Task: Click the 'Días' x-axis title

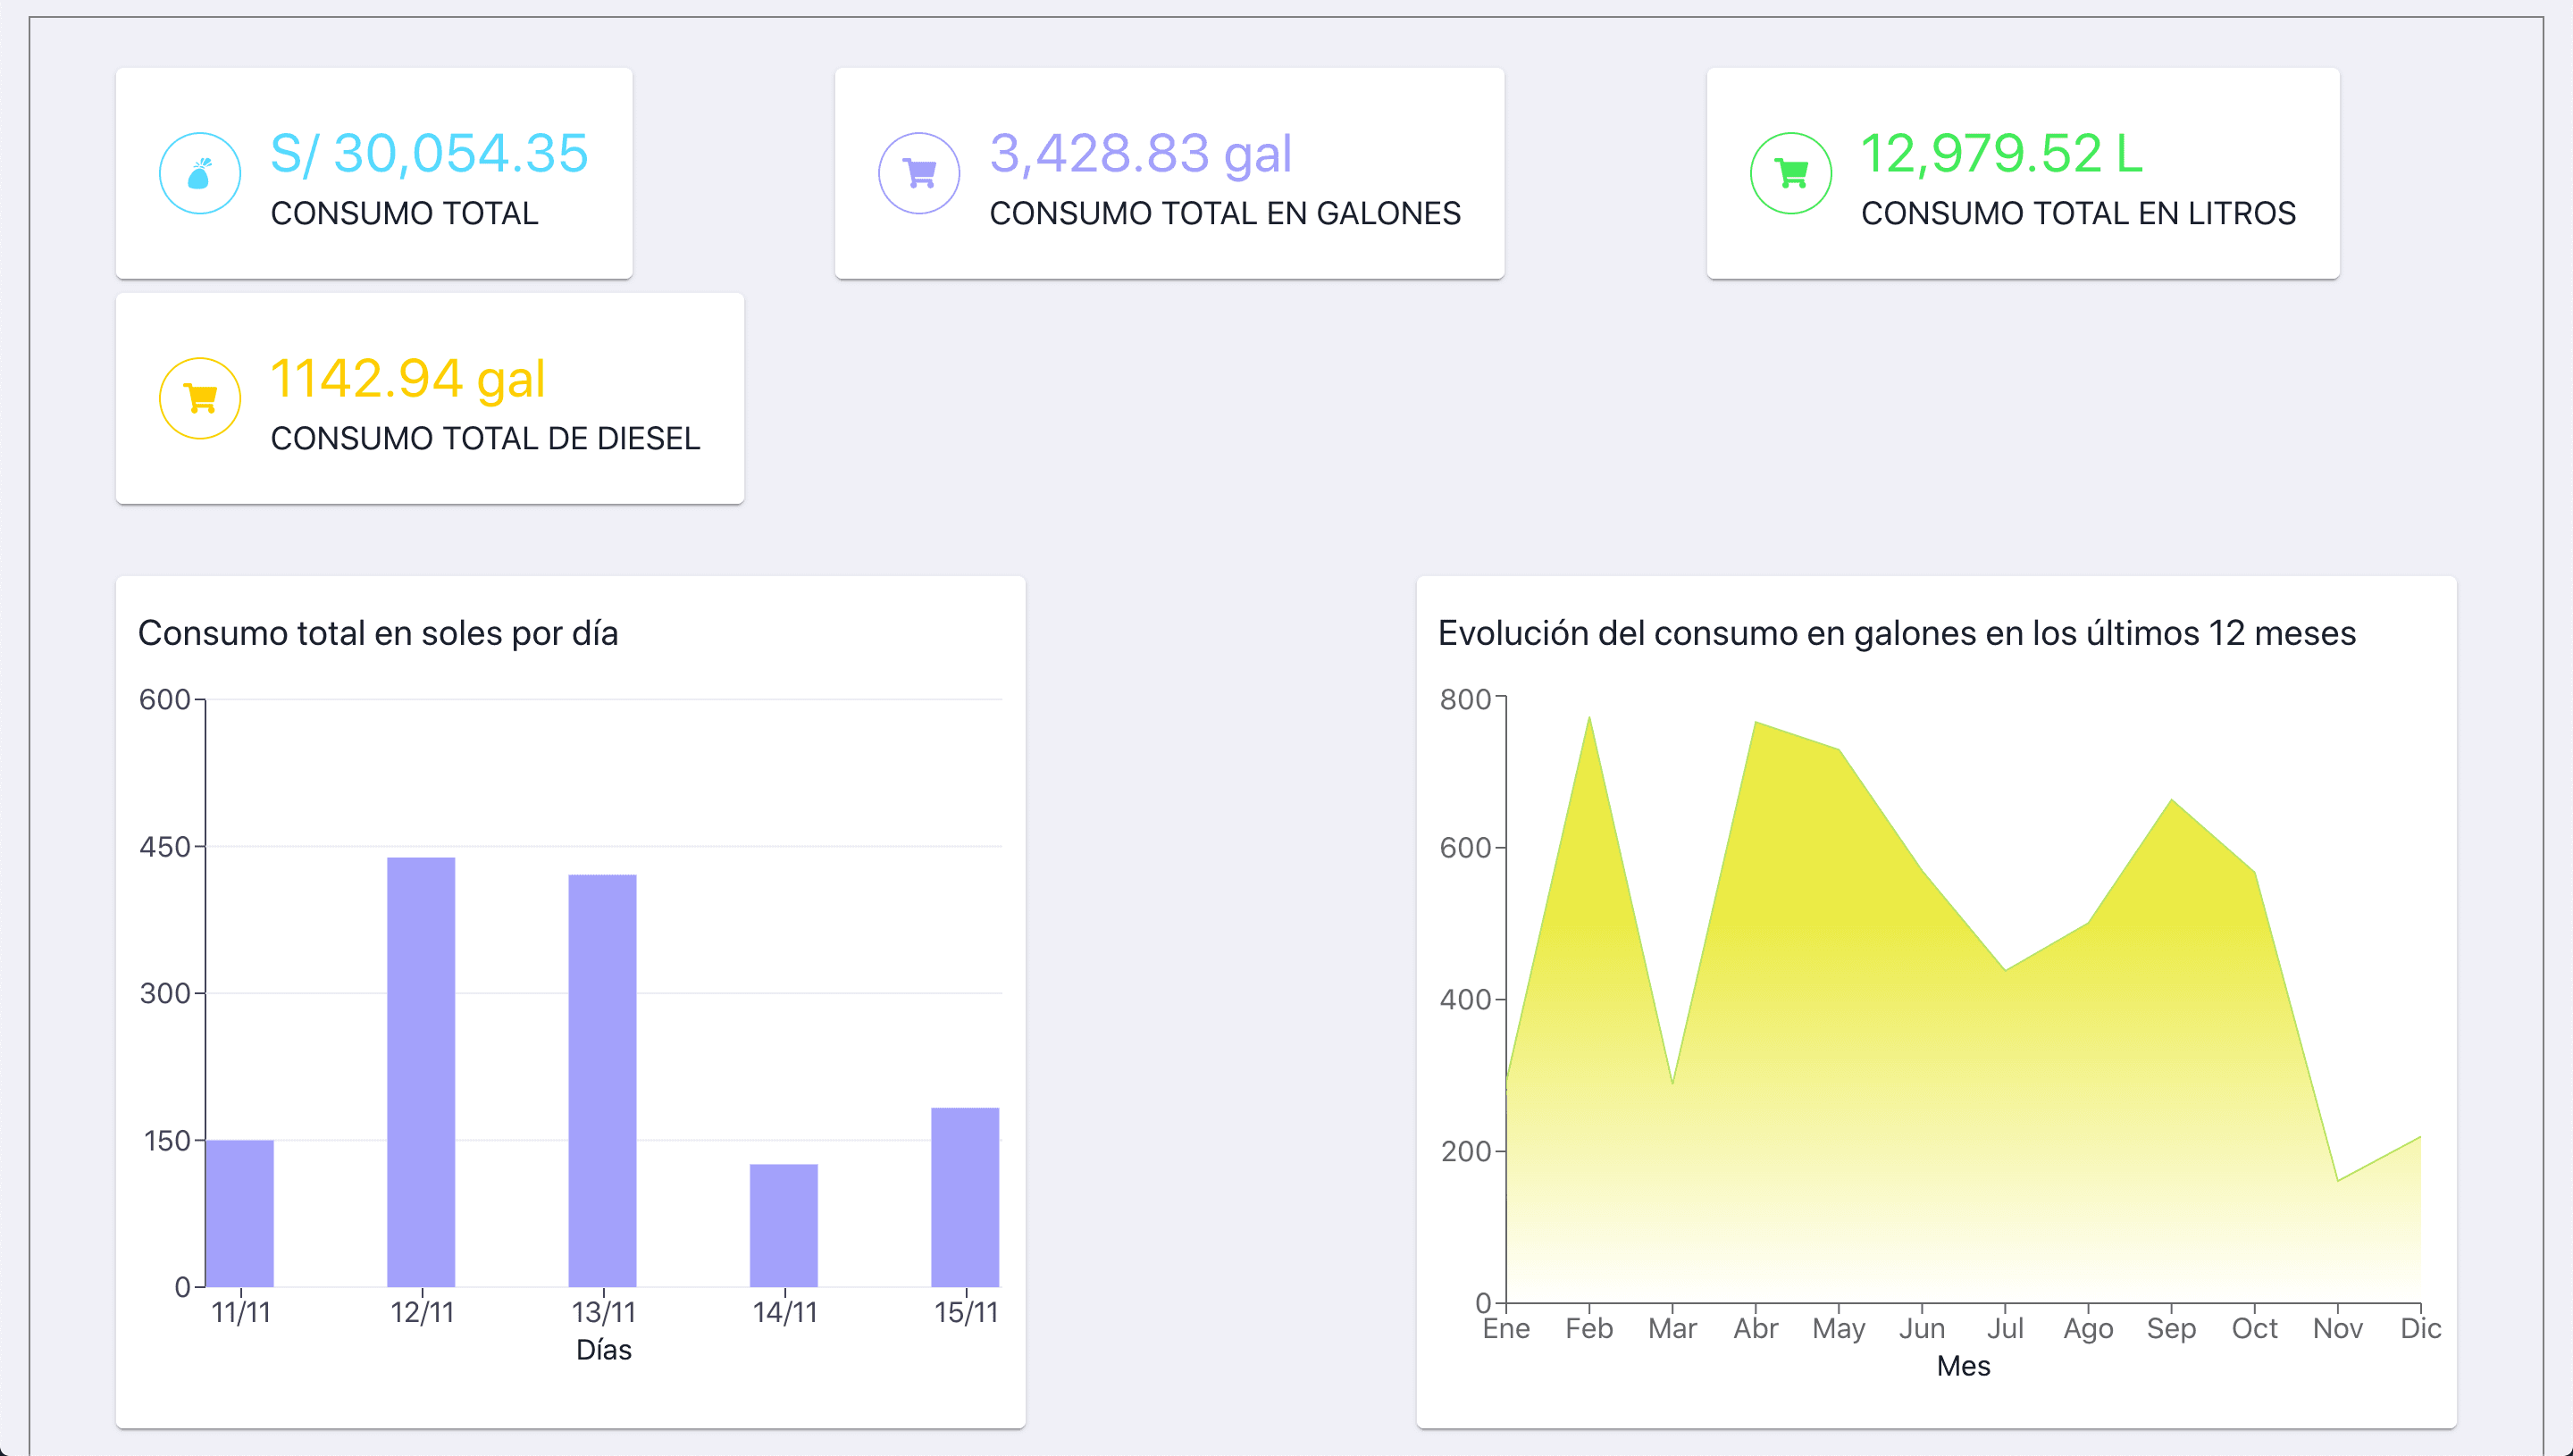Action: pos(604,1350)
